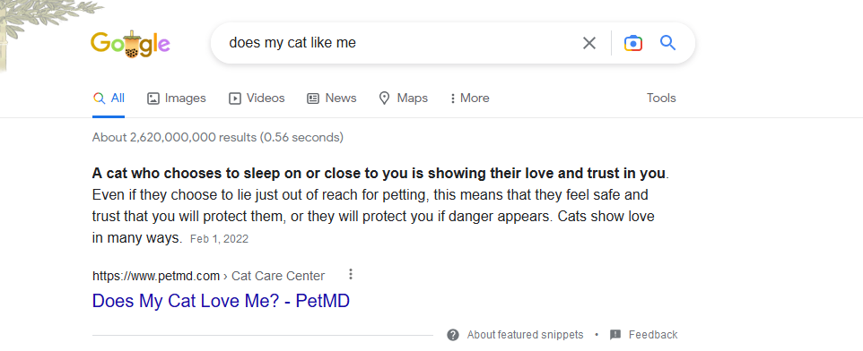Open search by image camera icon
This screenshot has height=351, width=863.
click(x=633, y=43)
